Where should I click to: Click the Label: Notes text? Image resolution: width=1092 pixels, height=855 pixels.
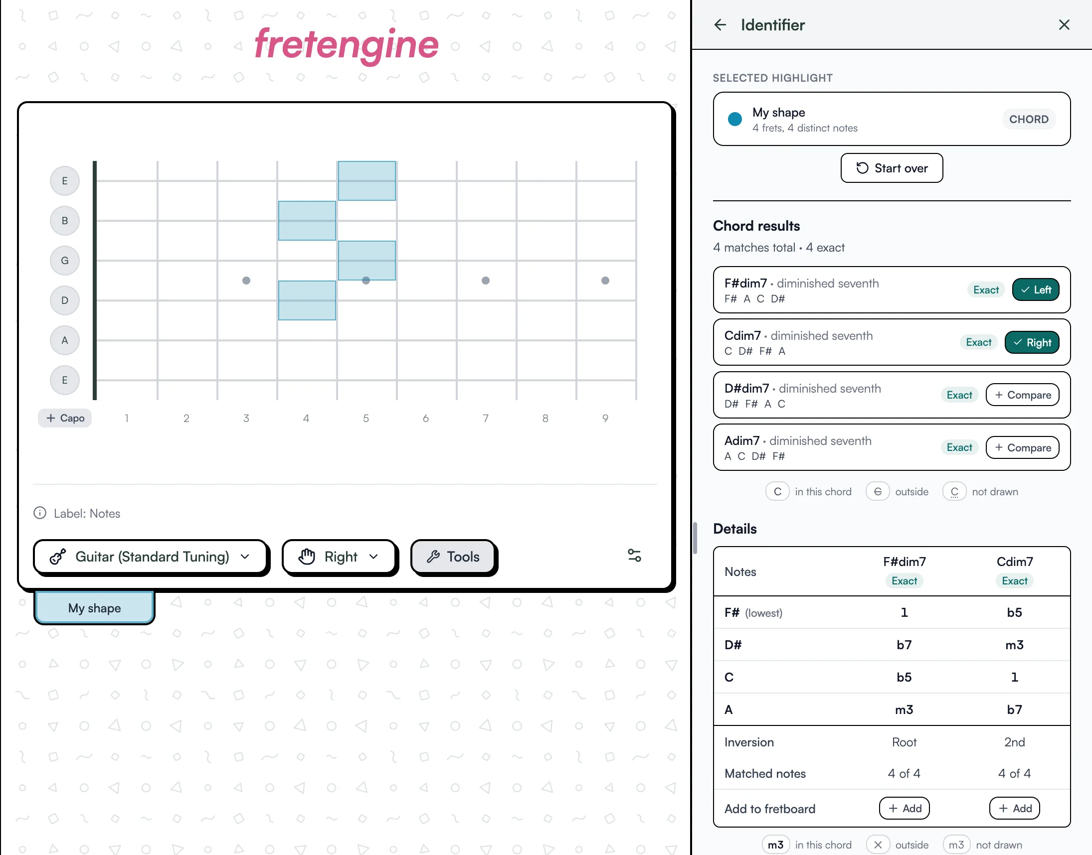87,513
